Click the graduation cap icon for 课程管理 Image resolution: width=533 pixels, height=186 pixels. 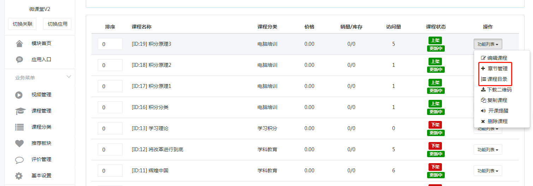click(20, 111)
